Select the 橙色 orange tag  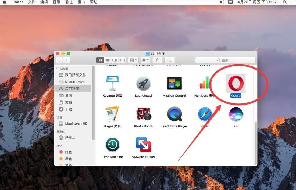click(73, 159)
